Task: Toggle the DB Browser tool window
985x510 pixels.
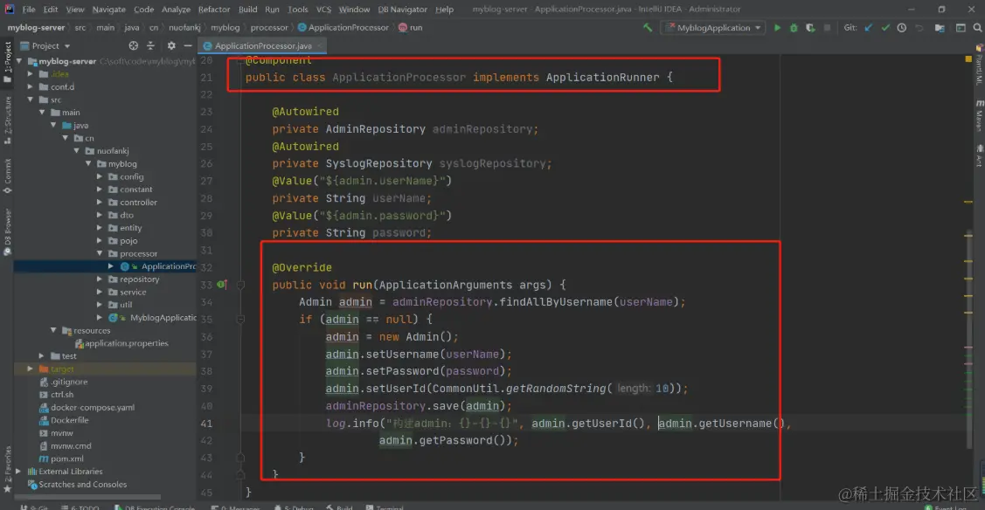Action: tap(8, 231)
